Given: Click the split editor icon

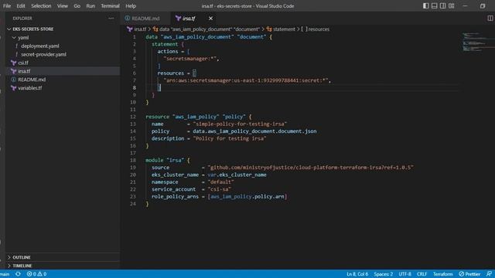Looking at the screenshot, I should click(490, 19).
